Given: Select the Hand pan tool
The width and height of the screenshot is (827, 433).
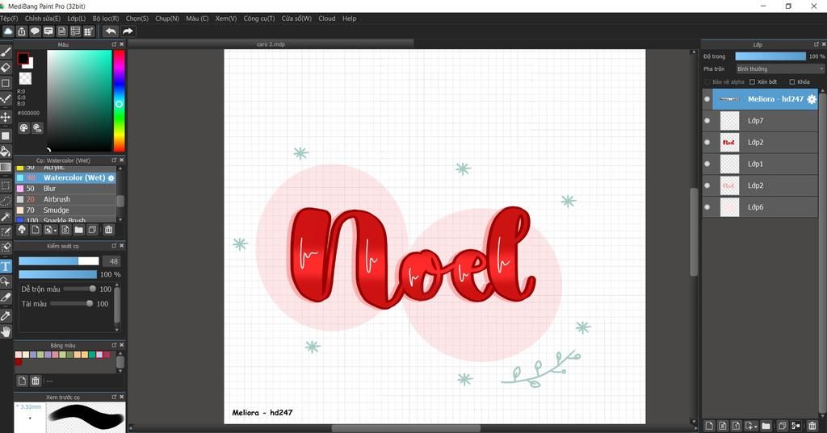Looking at the screenshot, I should (6, 331).
